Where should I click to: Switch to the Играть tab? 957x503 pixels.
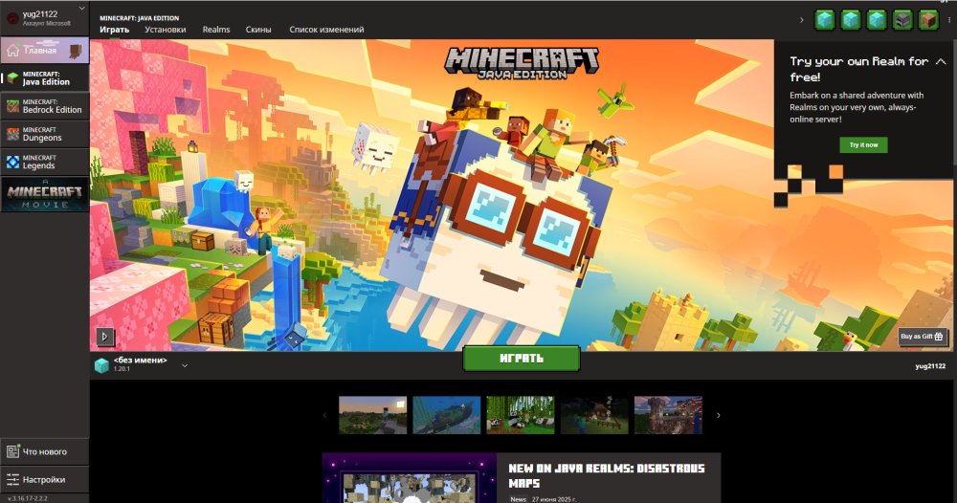(115, 30)
